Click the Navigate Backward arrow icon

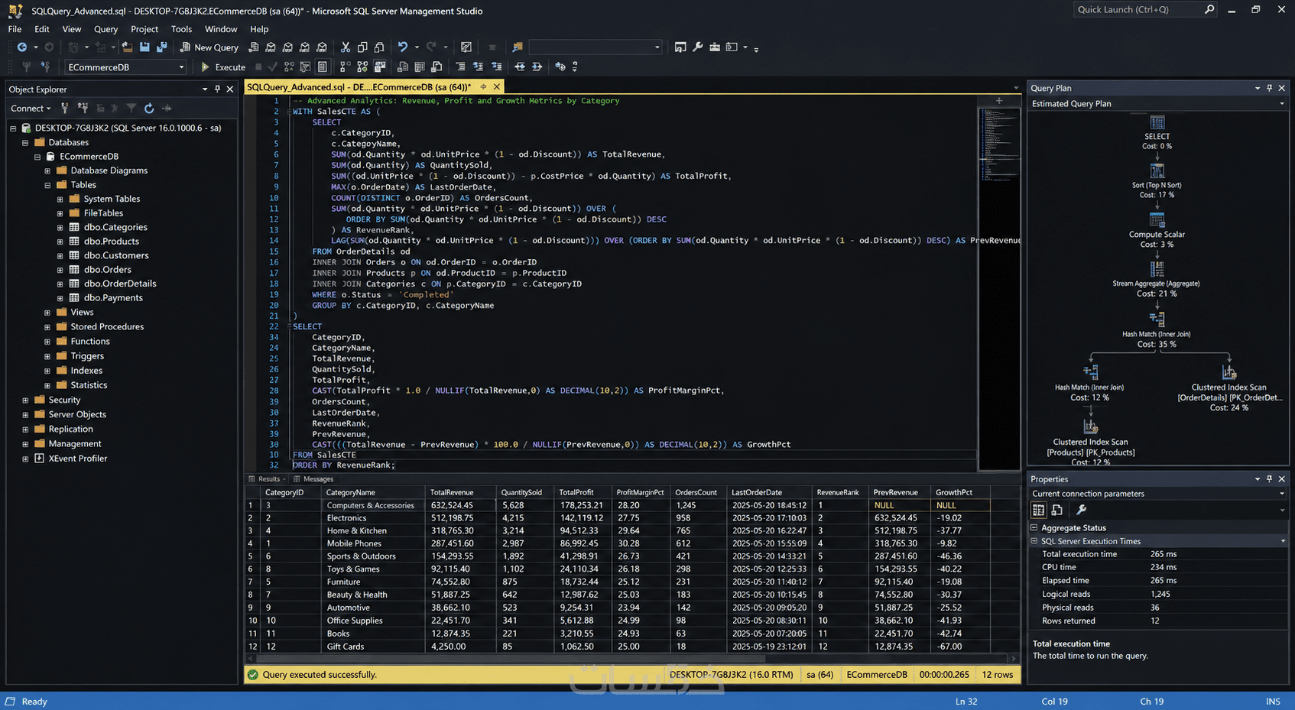22,47
